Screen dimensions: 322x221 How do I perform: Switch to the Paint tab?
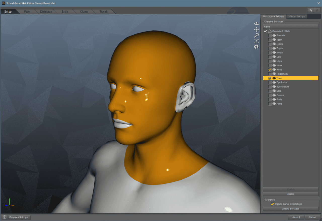click(x=27, y=11)
